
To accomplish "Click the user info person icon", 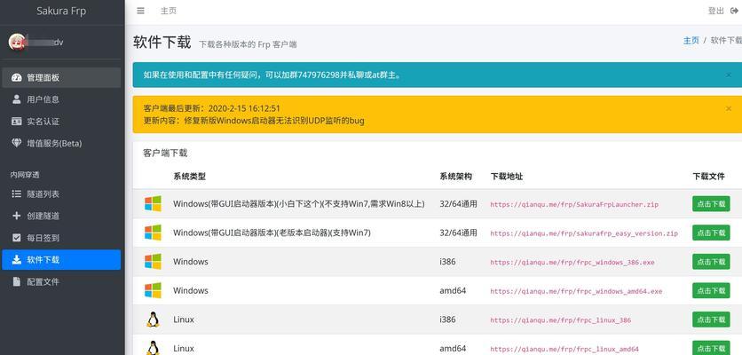I will (17, 99).
